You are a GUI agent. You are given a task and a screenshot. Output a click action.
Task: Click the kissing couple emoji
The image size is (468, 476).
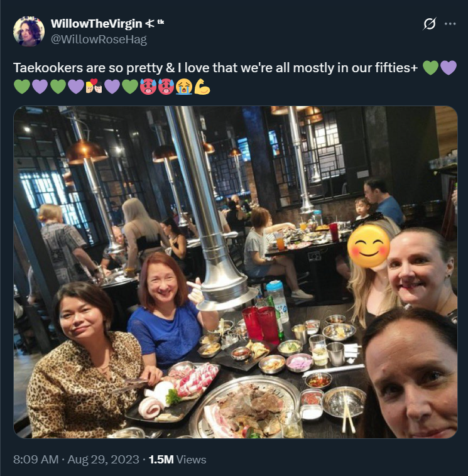pos(94,87)
